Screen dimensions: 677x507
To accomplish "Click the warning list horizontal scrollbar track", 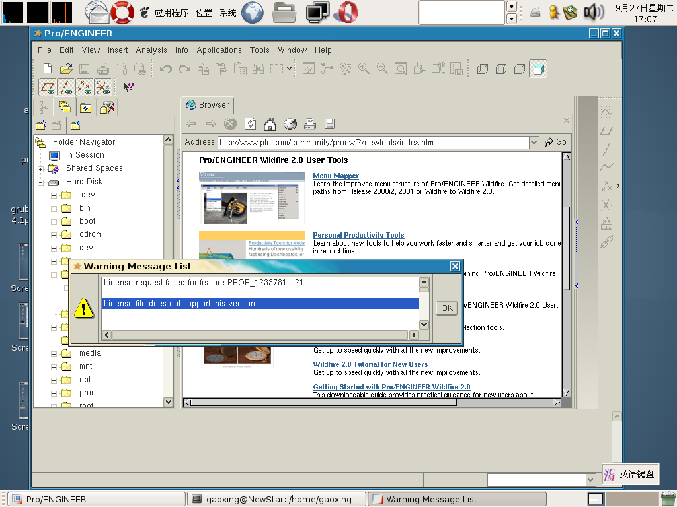I will click(260, 335).
